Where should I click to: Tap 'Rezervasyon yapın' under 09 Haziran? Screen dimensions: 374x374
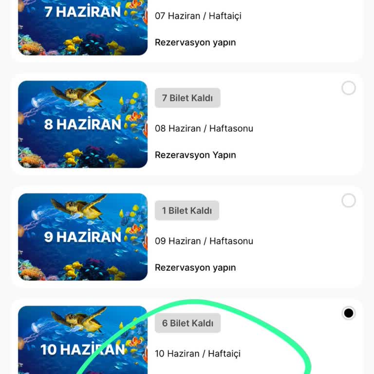[x=195, y=268]
